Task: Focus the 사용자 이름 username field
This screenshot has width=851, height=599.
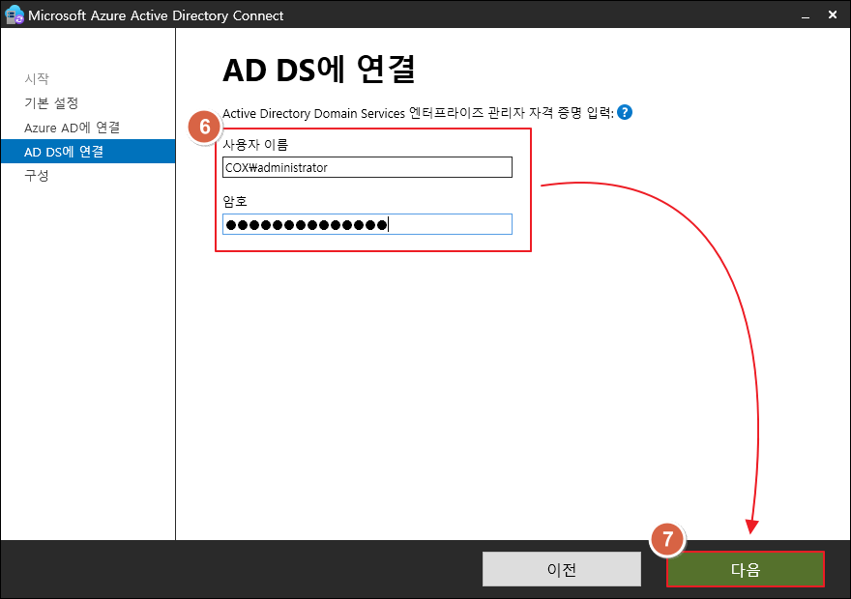Action: point(367,167)
